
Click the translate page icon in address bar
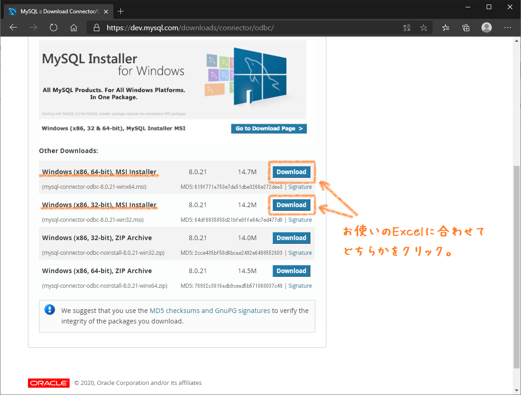(407, 28)
